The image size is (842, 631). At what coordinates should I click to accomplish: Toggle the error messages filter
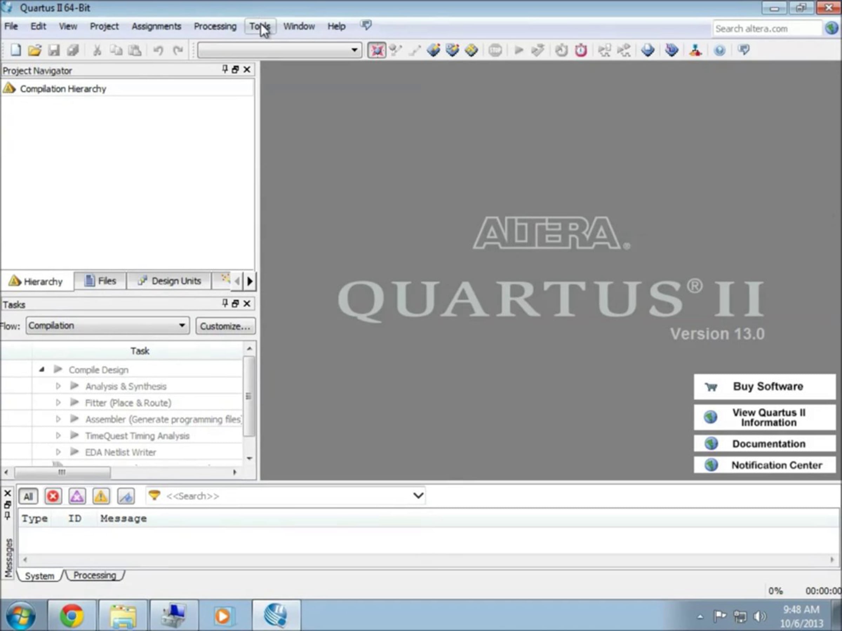[53, 496]
